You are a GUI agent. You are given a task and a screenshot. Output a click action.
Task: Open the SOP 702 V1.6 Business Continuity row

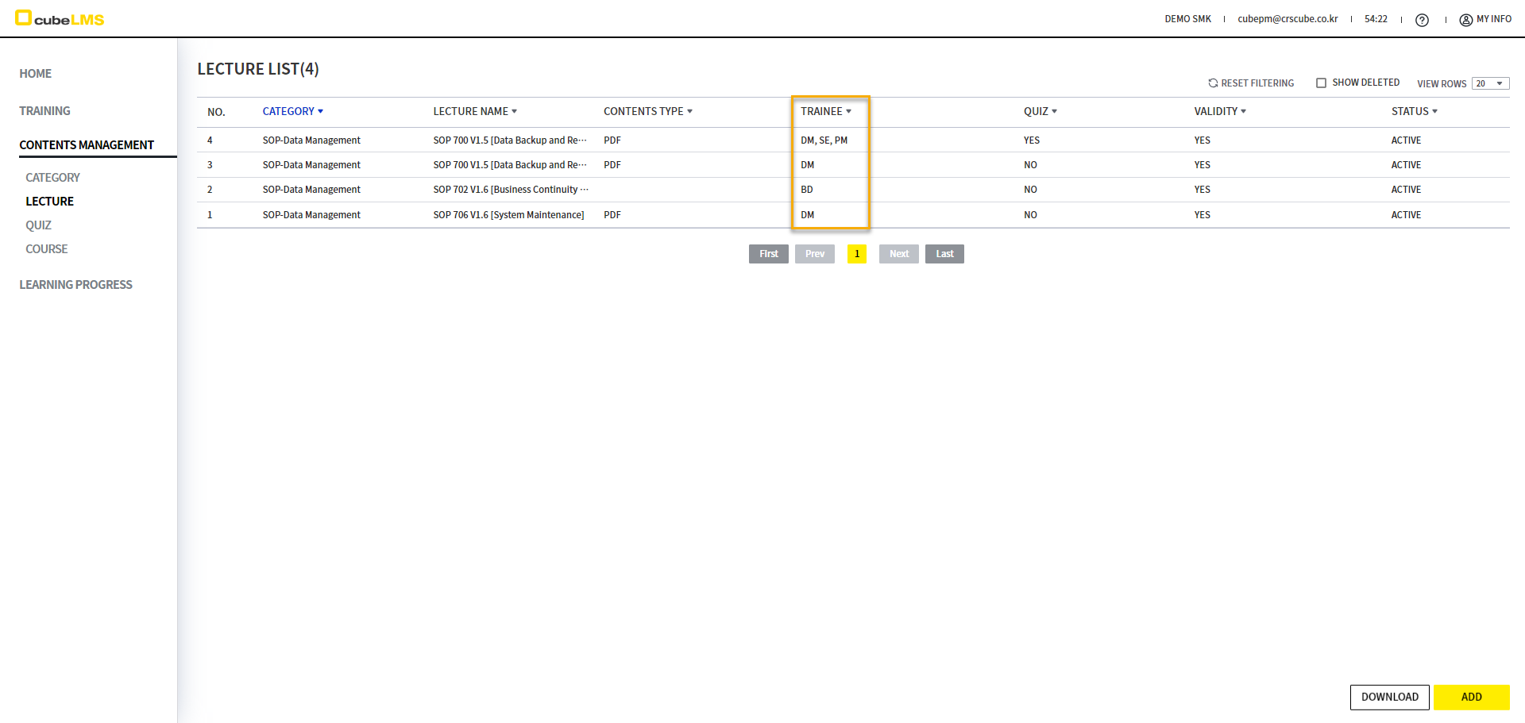click(x=510, y=190)
